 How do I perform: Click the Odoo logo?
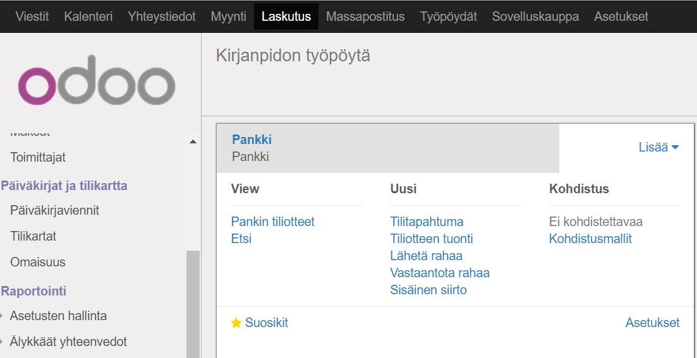tap(97, 80)
